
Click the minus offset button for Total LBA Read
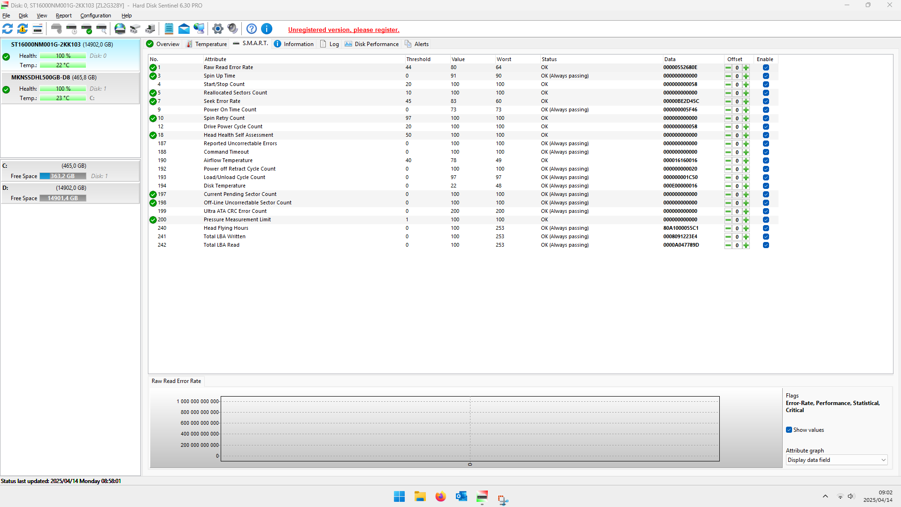click(728, 245)
